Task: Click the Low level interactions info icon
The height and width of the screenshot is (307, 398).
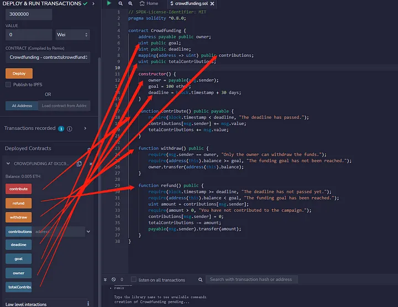Action: (x=88, y=304)
